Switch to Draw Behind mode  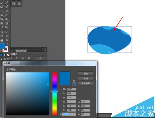5,59
